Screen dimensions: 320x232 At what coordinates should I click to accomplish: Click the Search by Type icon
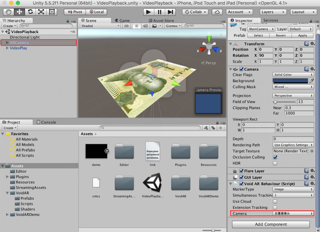[206, 128]
